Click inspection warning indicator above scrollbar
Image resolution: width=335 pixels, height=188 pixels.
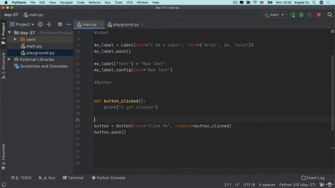(x=332, y=31)
